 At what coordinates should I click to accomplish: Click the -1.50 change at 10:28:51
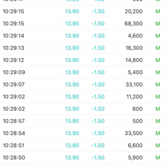click(x=98, y=145)
